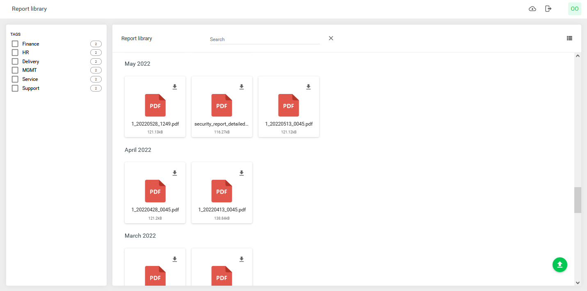Click inside the Search input field
Screen dimensions: 587x291
pos(265,39)
